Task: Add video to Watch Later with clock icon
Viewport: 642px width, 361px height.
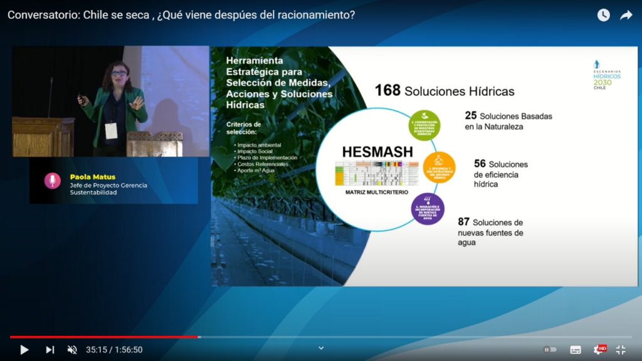Action: 603,15
